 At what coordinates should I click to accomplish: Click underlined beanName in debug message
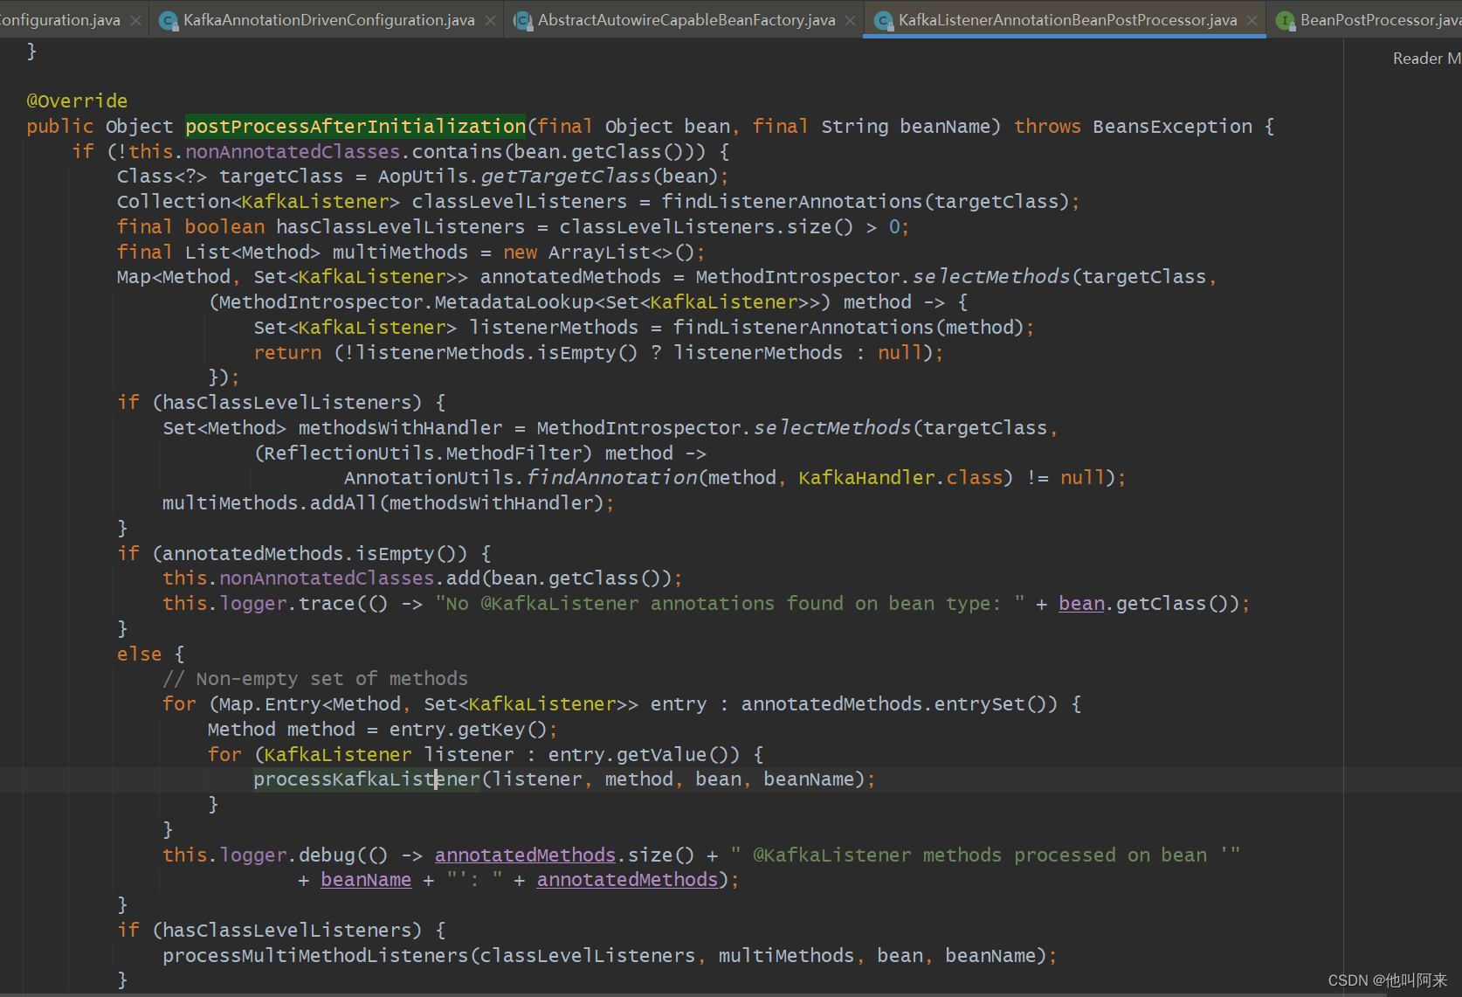click(x=366, y=880)
